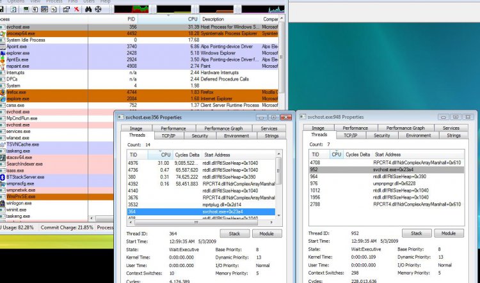
Task: Sort main process list by CPU column
Action: [x=169, y=19]
